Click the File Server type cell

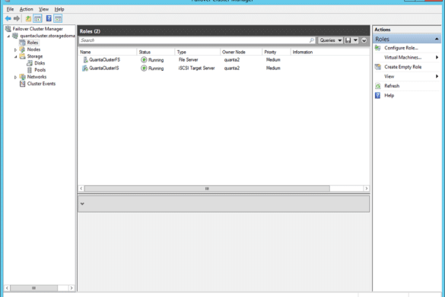tap(188, 59)
